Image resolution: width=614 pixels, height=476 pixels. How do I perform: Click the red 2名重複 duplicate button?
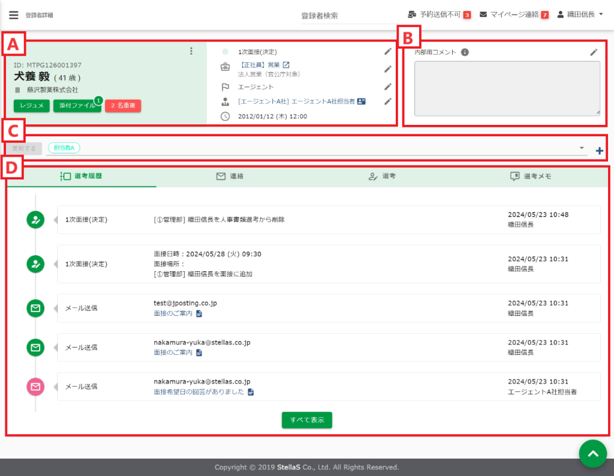(122, 106)
